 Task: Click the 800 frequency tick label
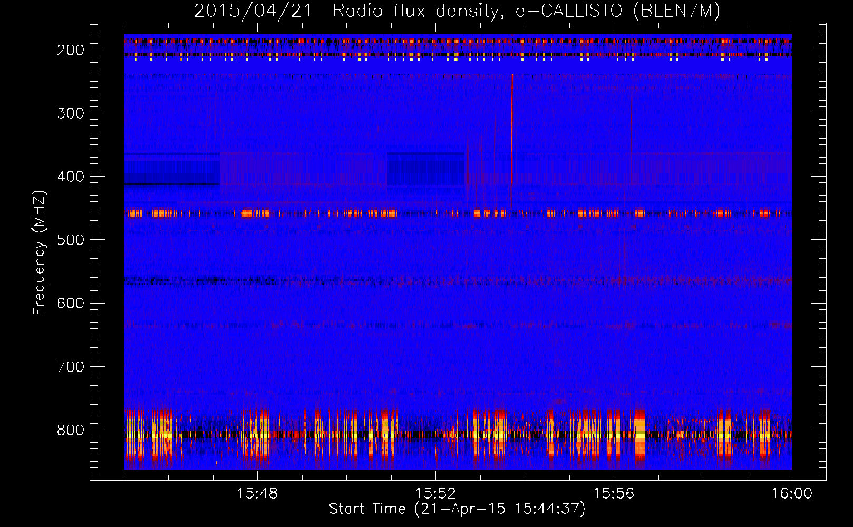point(71,430)
